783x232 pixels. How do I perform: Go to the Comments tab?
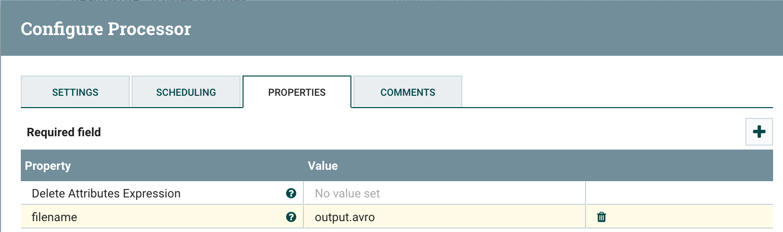408,92
